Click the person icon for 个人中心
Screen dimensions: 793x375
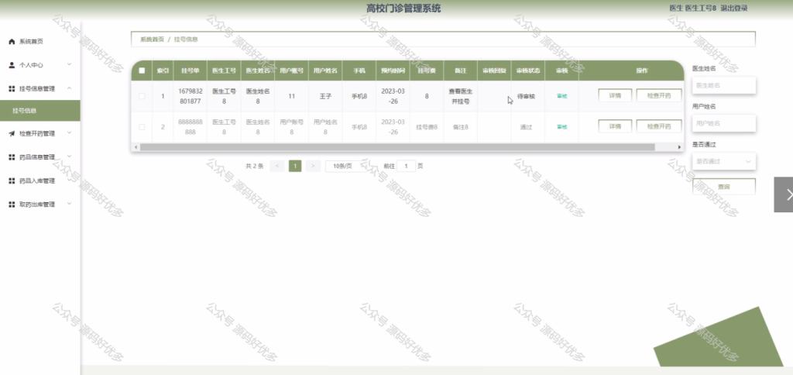click(12, 65)
